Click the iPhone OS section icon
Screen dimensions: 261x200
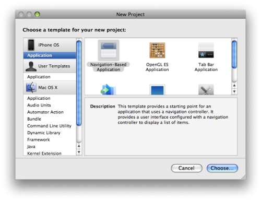click(x=31, y=45)
